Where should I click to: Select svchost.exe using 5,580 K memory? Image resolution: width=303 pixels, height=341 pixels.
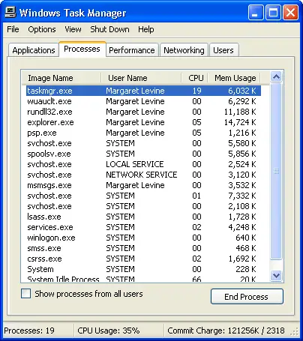coord(143,143)
